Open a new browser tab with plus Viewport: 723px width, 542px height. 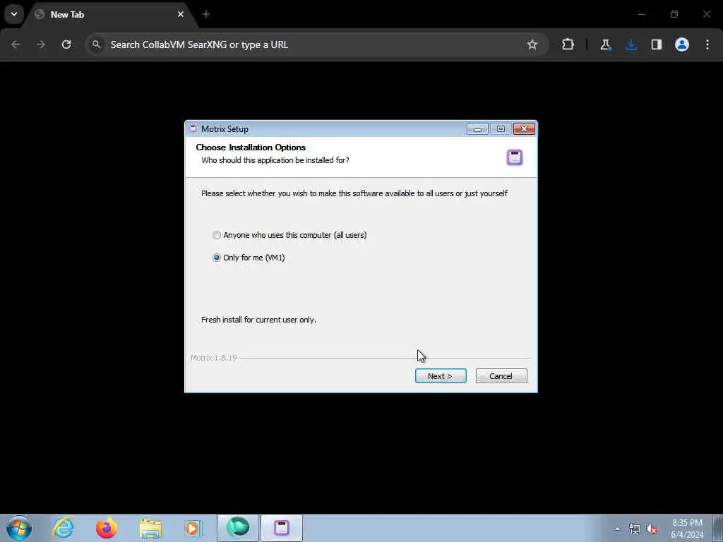(206, 14)
